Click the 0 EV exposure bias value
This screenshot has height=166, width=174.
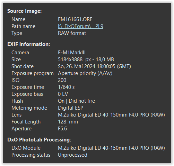point(63,94)
